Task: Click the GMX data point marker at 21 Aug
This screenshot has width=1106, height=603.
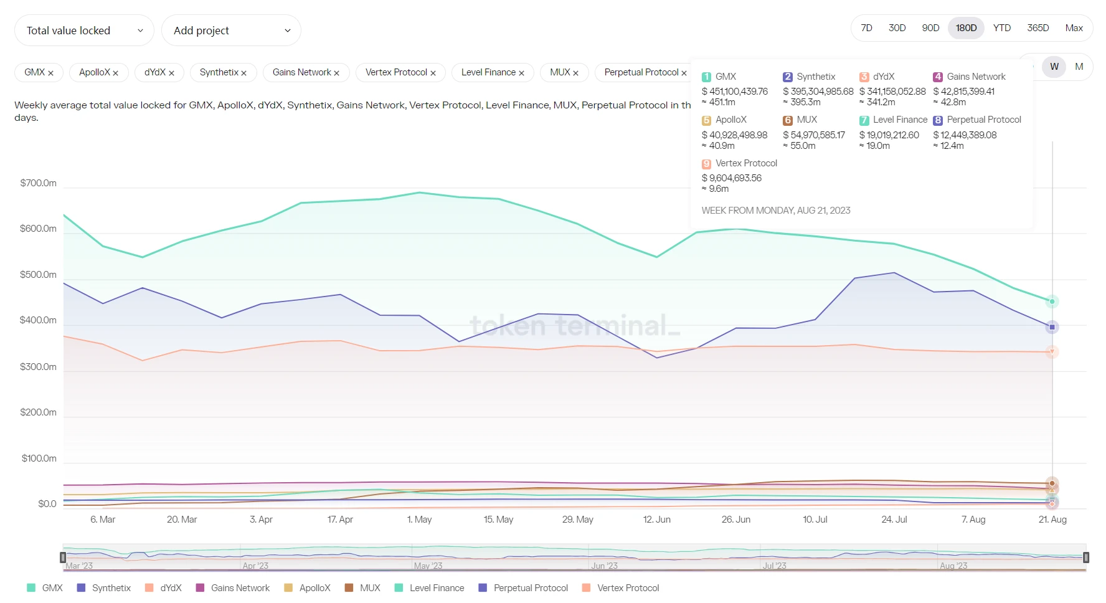Action: [x=1052, y=301]
